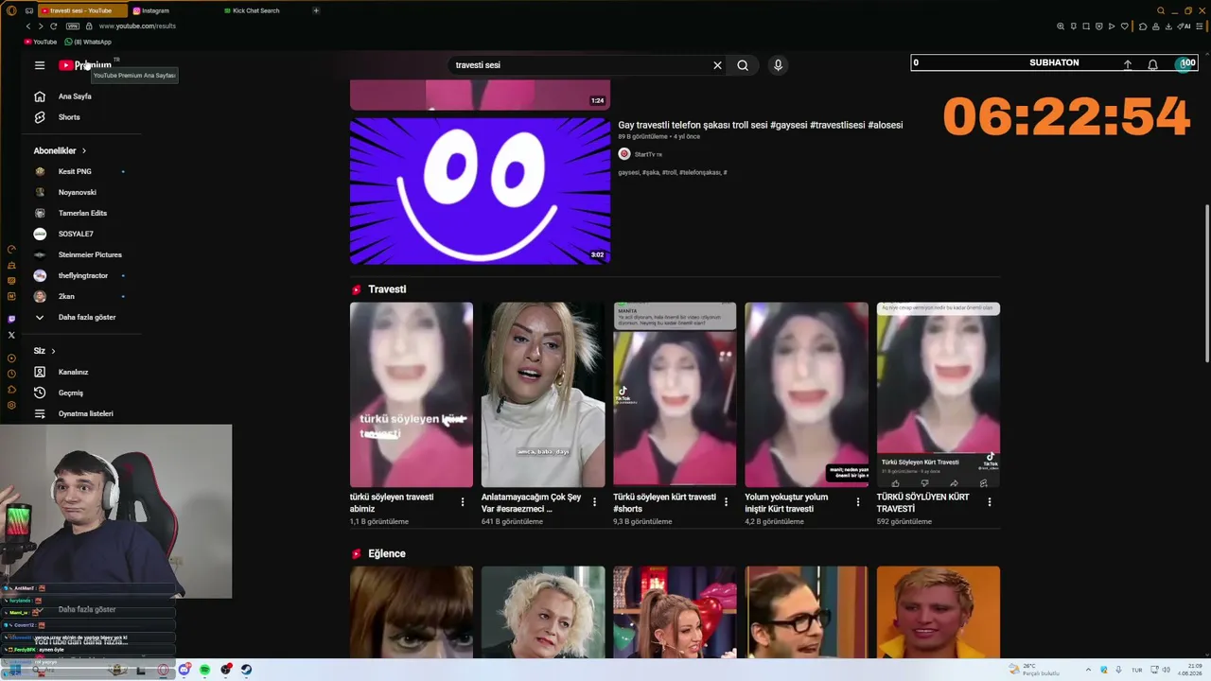Open the YouTube create upload icon
This screenshot has width=1211, height=681.
[1128, 64]
